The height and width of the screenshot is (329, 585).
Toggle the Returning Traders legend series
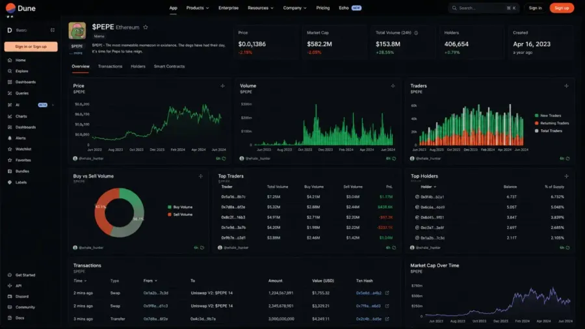tap(552, 123)
